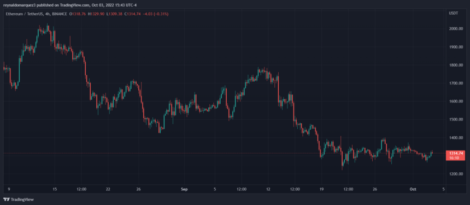Click the 9 date label on time axis

click(9, 189)
